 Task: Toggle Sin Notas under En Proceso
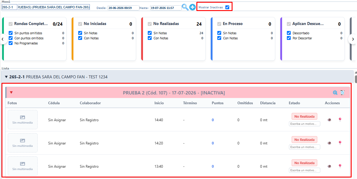click(x=219, y=33)
